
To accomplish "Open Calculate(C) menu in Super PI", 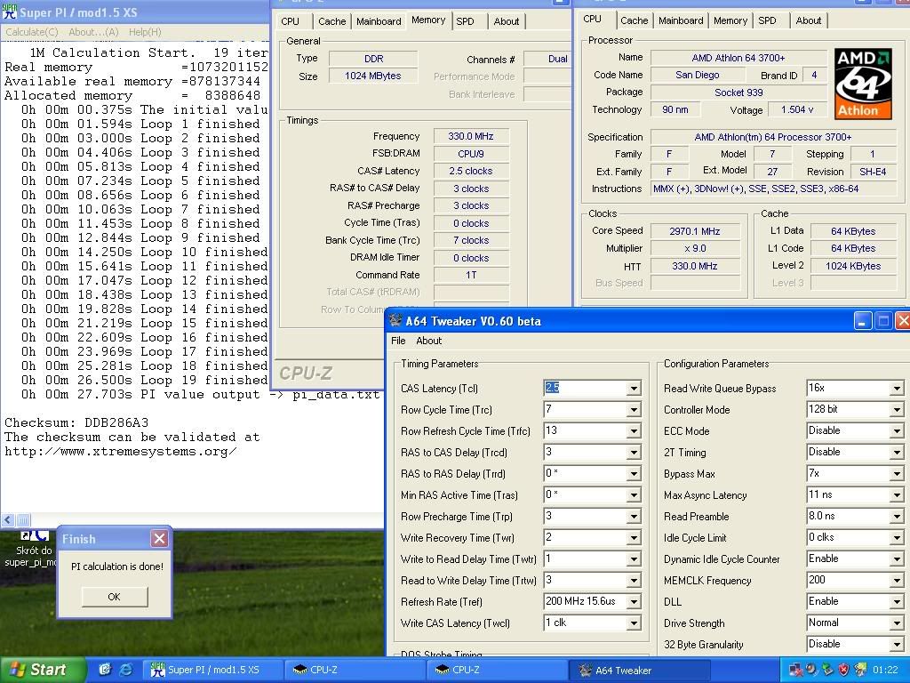I will click(32, 32).
